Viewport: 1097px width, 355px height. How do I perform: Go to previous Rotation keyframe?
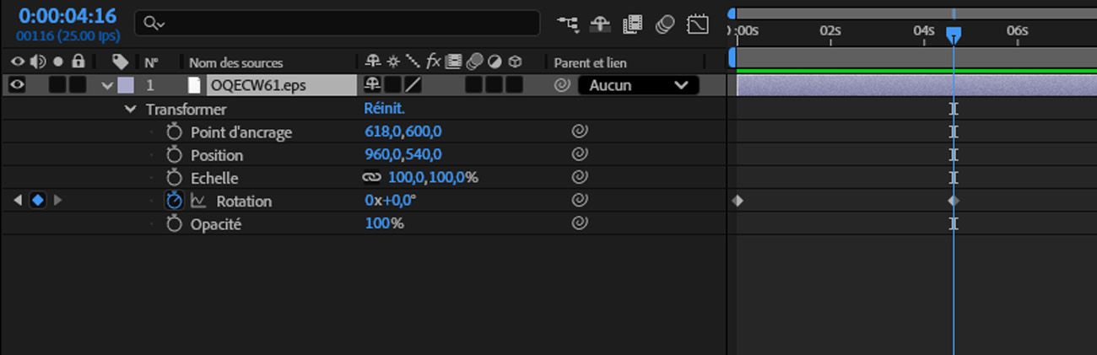click(x=18, y=201)
